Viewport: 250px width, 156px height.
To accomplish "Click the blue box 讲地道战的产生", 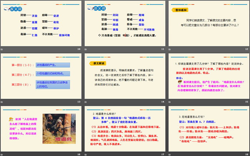I will [x=53, y=65].
